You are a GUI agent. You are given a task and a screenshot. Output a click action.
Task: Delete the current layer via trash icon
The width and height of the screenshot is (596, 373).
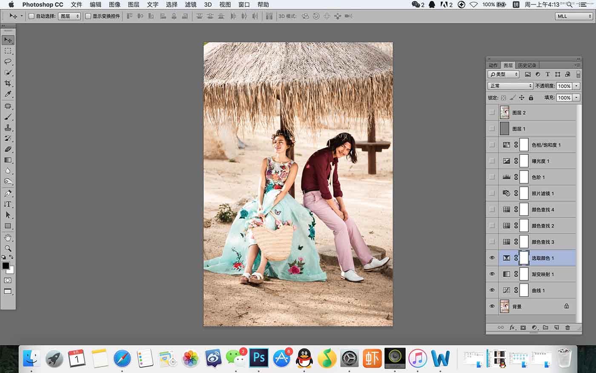pos(567,327)
